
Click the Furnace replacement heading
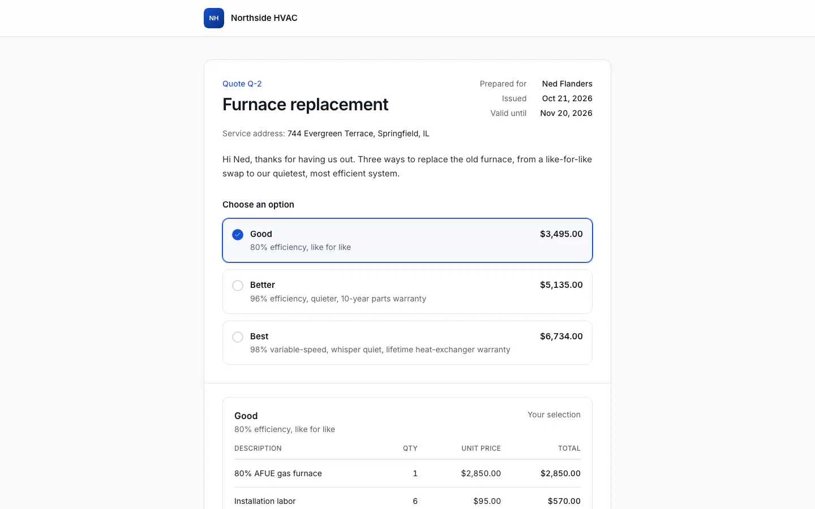click(x=306, y=105)
